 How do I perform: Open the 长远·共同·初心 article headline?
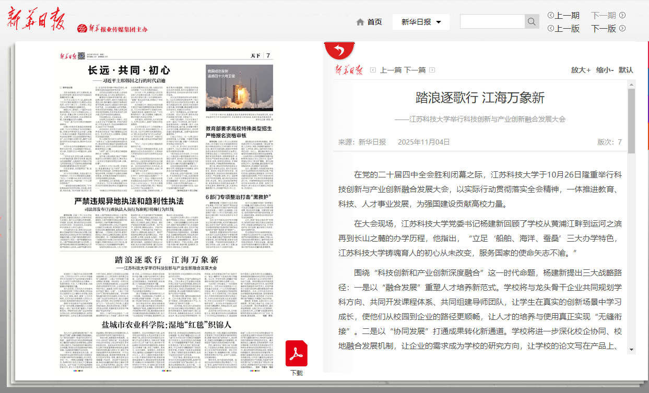128,70
